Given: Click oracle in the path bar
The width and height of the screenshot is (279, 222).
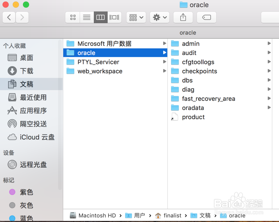Looking at the screenshot, I should pos(233,215).
